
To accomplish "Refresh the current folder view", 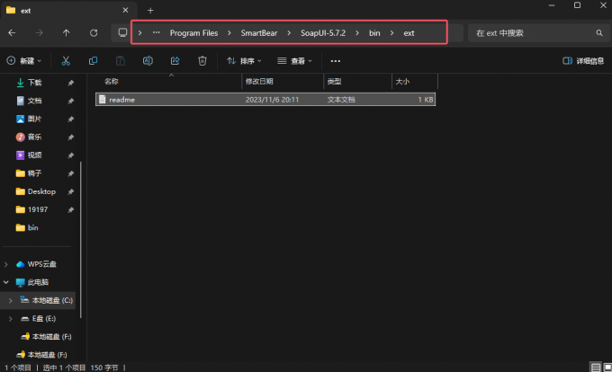I will point(94,33).
